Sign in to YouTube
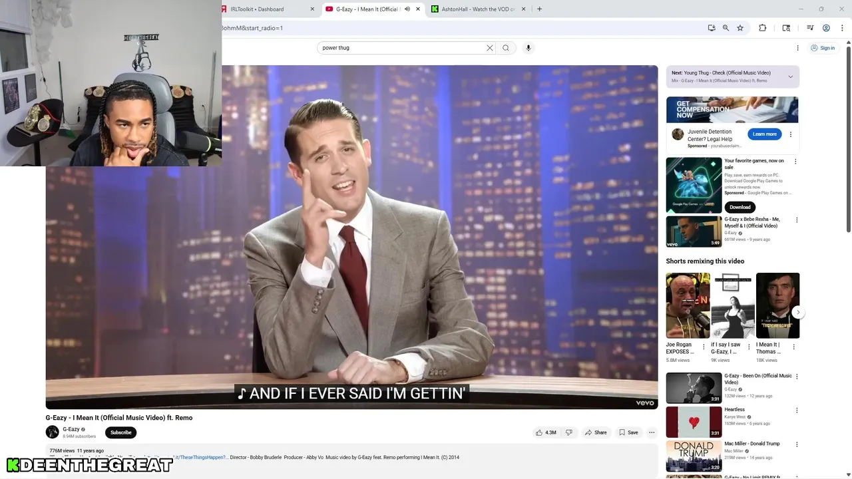Screen dimensions: 852x479 (x=823, y=48)
